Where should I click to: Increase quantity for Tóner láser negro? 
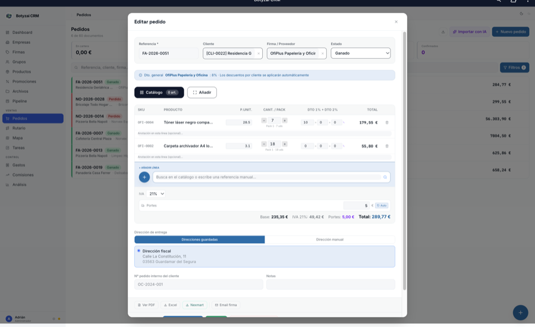(285, 121)
